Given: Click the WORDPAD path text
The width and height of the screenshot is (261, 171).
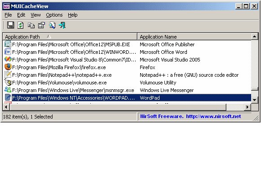Looking at the screenshot, I should [73, 98].
